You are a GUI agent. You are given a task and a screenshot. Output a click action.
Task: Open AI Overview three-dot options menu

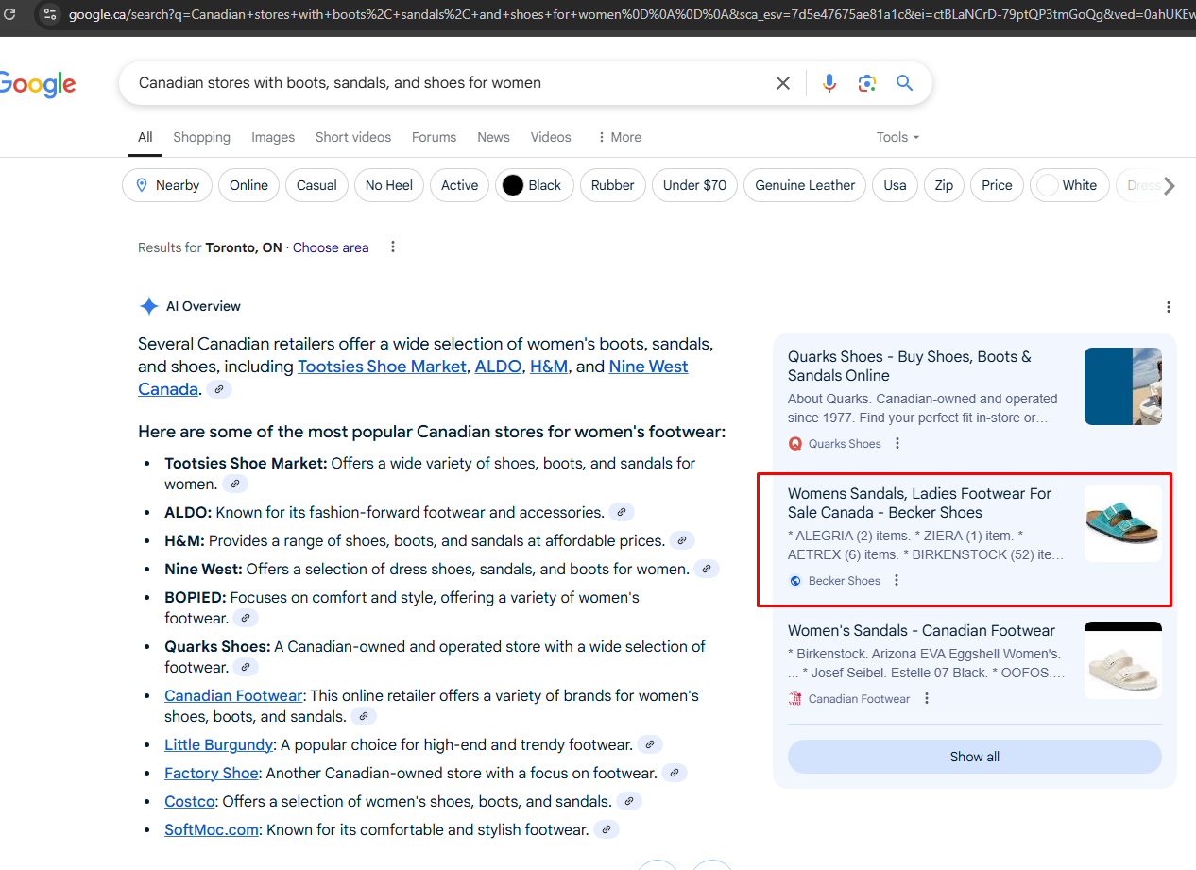pos(1169,307)
